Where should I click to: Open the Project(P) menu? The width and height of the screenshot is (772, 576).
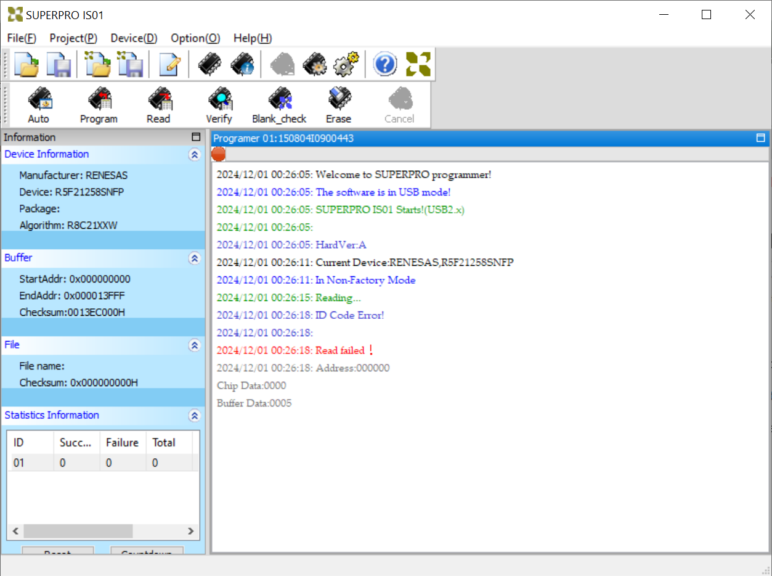(x=73, y=38)
